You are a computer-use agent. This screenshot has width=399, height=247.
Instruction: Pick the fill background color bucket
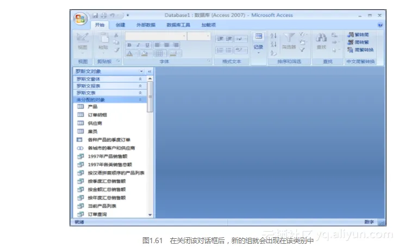point(145,53)
